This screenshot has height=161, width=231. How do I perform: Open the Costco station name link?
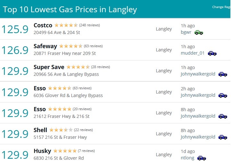(43, 25)
